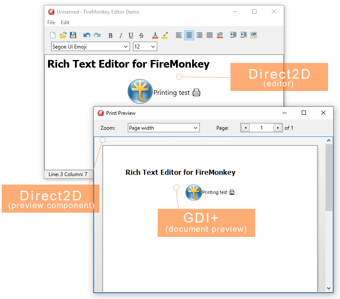Pick the text highlight color tool
Screen dimensions: 340x299
tap(165, 35)
